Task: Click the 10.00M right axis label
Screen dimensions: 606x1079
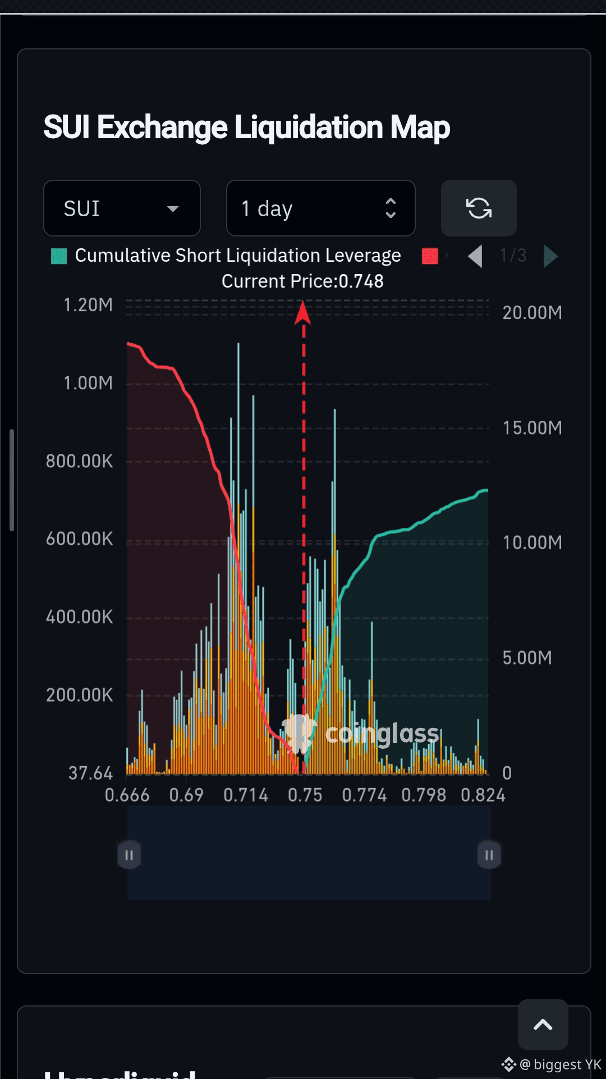Action: [x=532, y=543]
